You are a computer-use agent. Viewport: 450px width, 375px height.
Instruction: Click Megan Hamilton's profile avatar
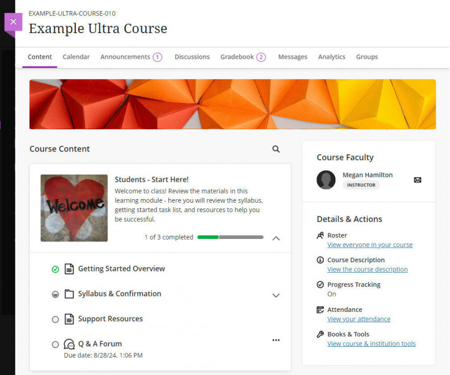pyautogui.click(x=326, y=180)
